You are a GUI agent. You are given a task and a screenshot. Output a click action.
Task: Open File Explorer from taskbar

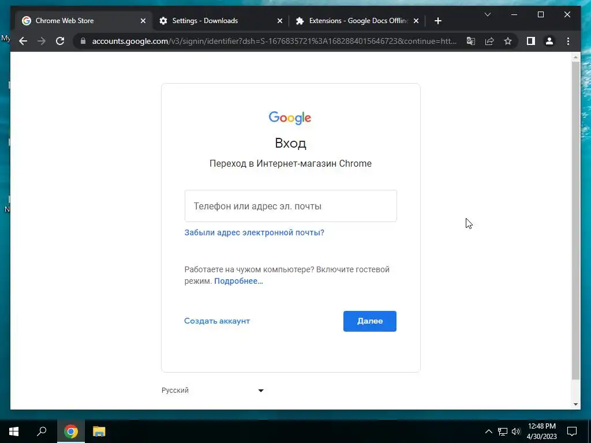(99, 431)
